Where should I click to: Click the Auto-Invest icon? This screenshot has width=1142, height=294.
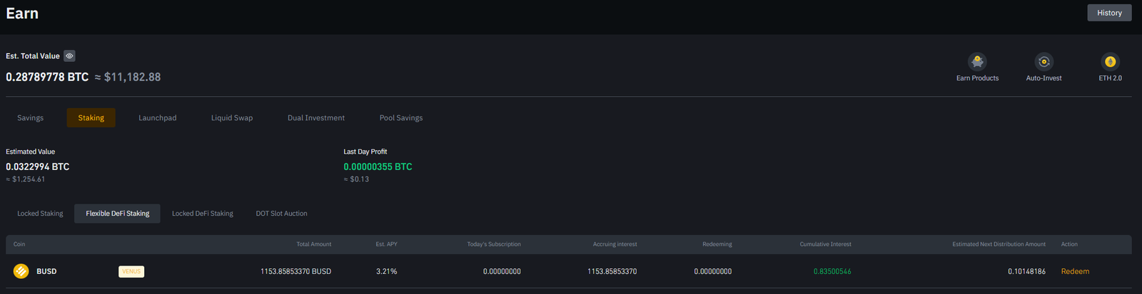[x=1044, y=62]
